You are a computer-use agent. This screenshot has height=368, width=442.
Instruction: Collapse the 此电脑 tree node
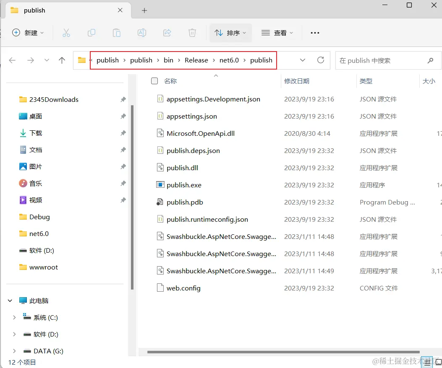point(10,301)
